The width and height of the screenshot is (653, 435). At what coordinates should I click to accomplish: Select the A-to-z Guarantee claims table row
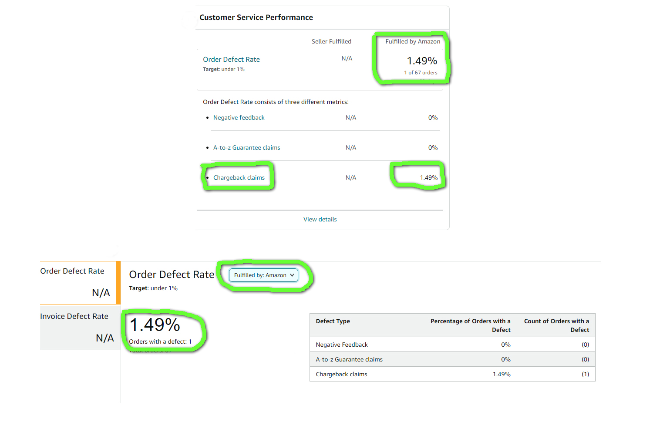tap(452, 359)
